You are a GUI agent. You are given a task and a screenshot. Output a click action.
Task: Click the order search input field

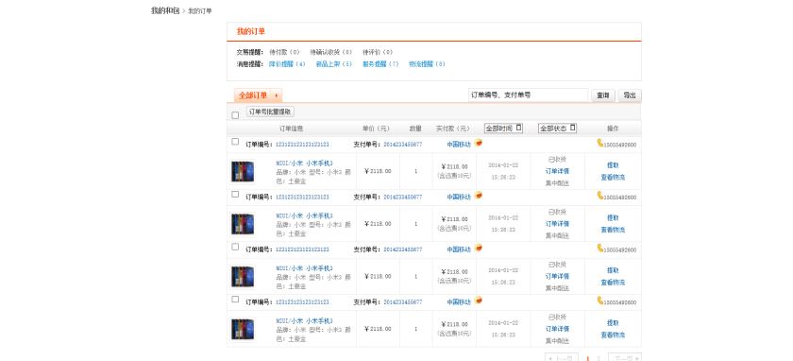click(528, 95)
